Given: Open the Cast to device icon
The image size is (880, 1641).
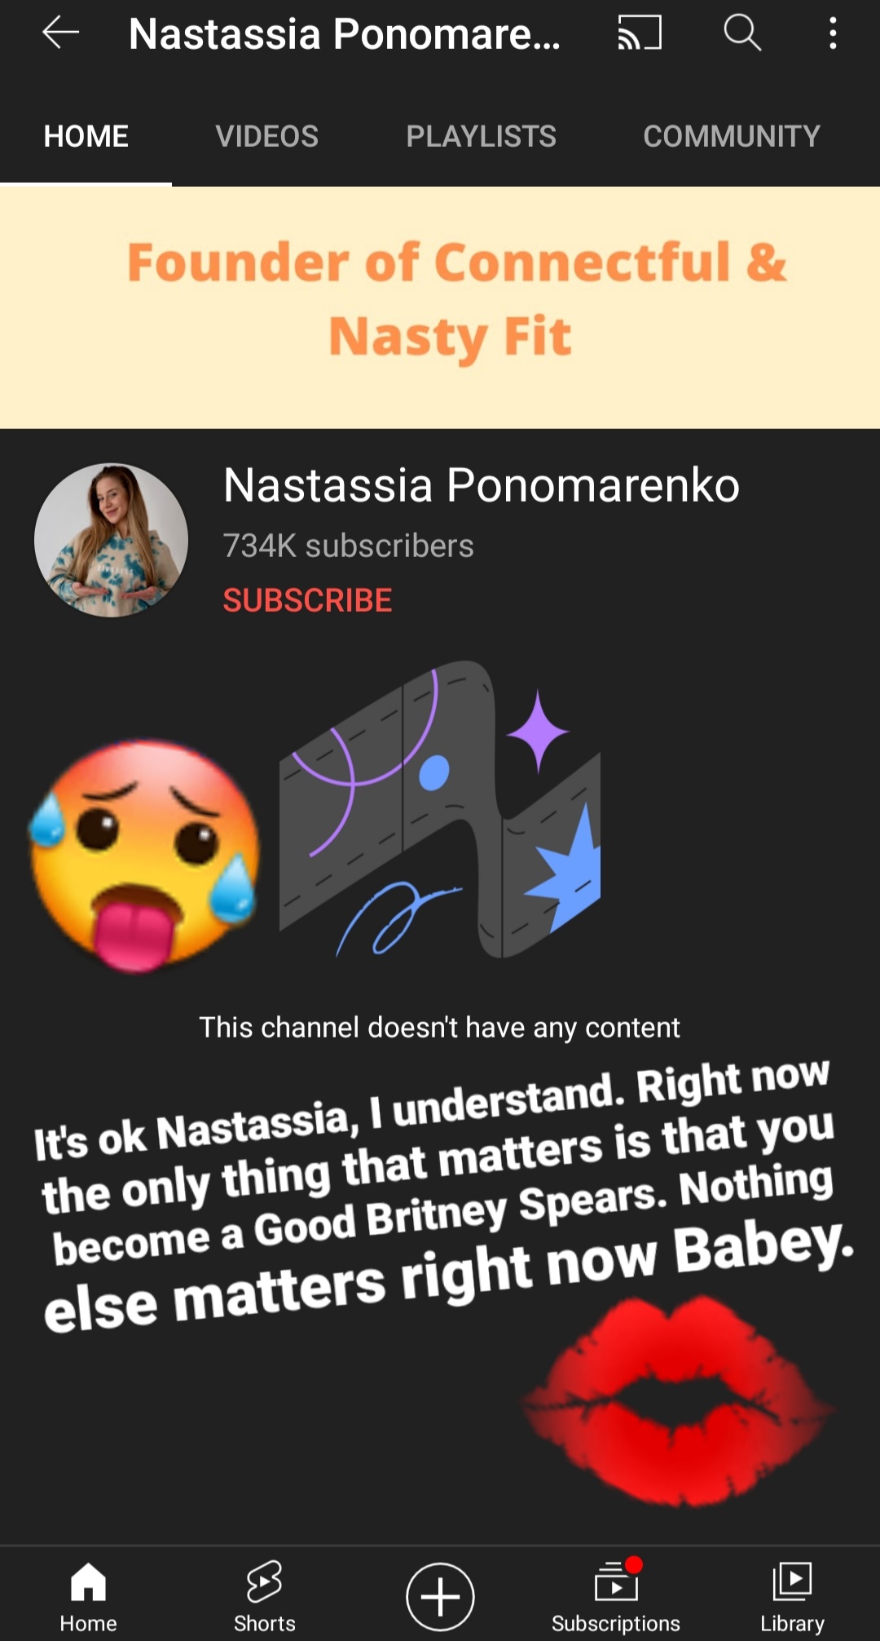Looking at the screenshot, I should click(640, 33).
